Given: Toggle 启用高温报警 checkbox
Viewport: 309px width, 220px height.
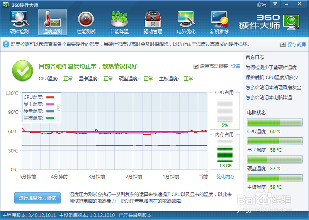Looking at the screenshot, I should tap(196, 66).
